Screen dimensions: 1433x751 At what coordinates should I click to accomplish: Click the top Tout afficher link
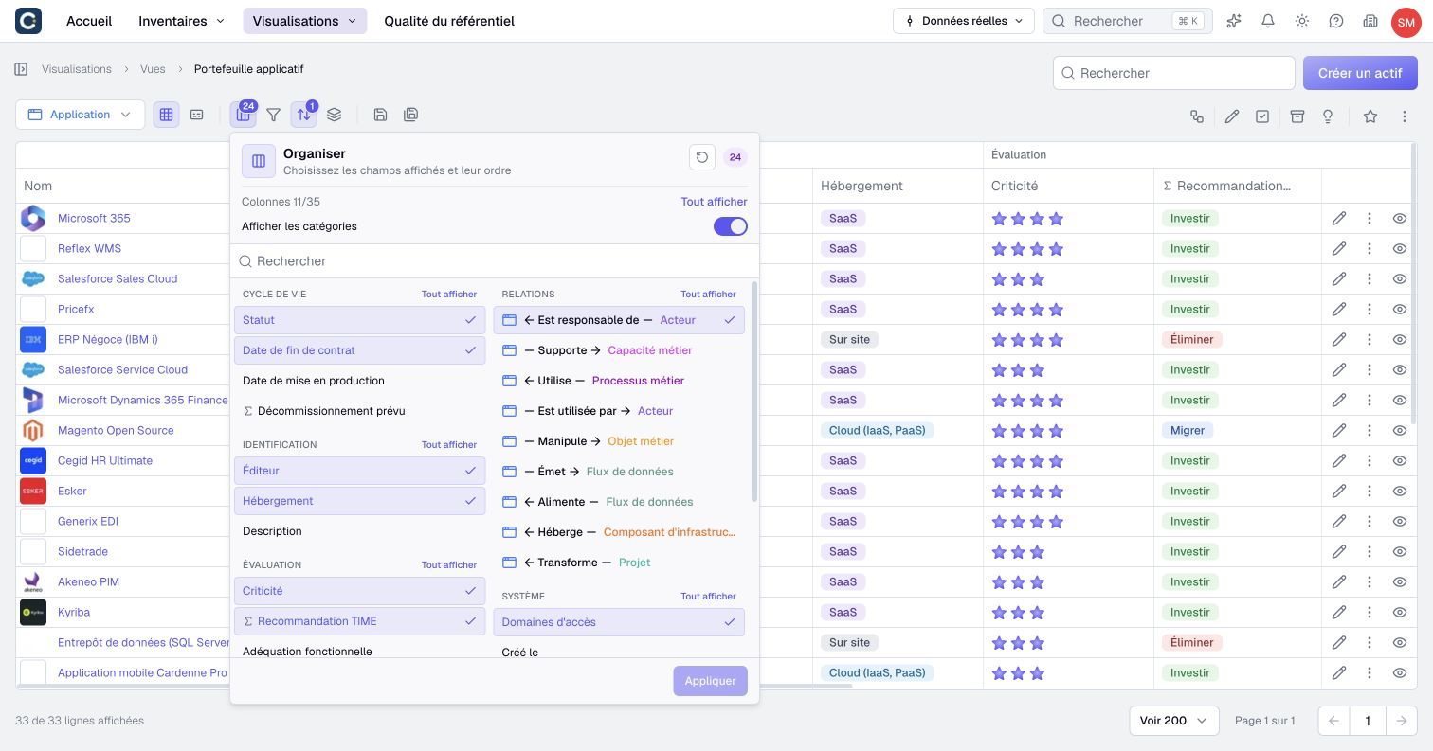pos(714,202)
